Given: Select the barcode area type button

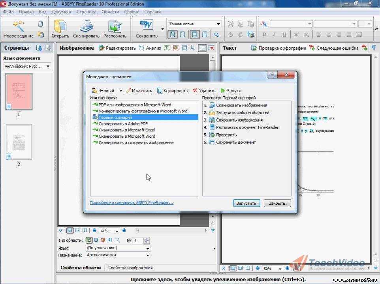Looking at the screenshot, I should click(x=110, y=240).
